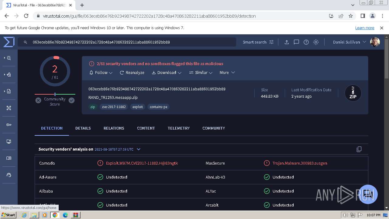Viewport: 389px width, 219px height.
Task: Bookmark this page with the star
Action: [x=351, y=16]
